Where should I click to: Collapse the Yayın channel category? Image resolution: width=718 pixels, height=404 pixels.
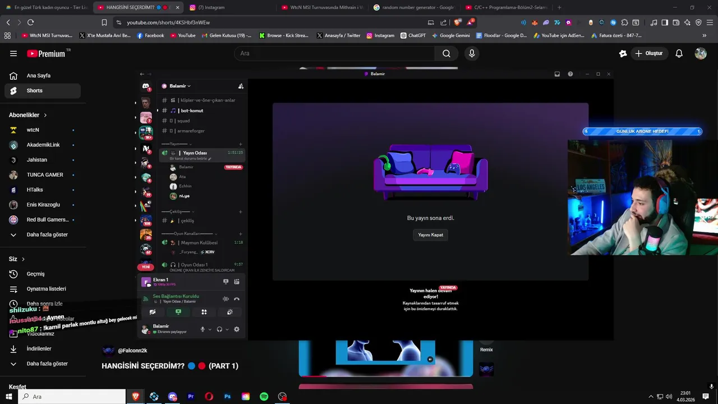[x=176, y=144]
